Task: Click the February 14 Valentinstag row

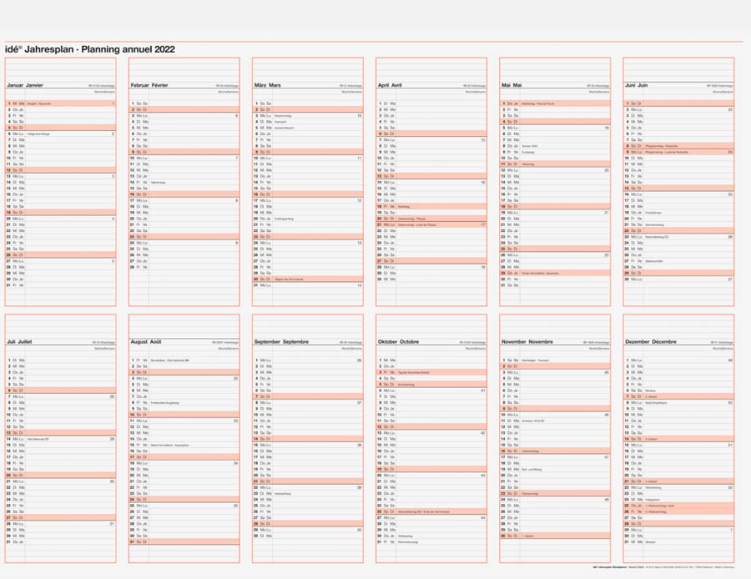Action: pyautogui.click(x=184, y=182)
